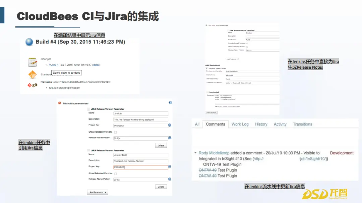
Task: Click the 'Some issue to be done' tooltip
Action: pos(66,73)
